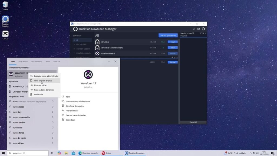
Task: Click the magnifier icon under Waveform Free 13 row
Action: (172, 57)
